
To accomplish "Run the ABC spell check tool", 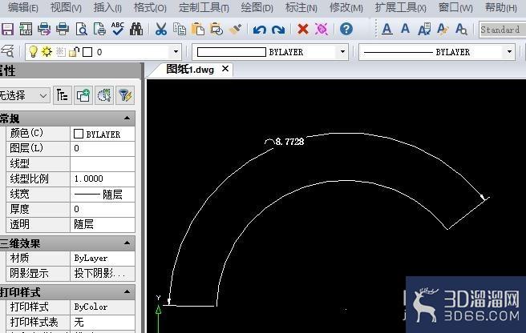I will pyautogui.click(x=117, y=29).
